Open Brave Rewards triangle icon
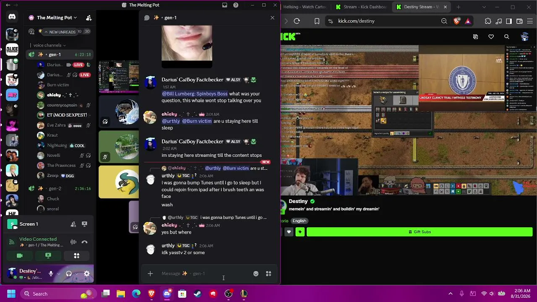This screenshot has width=537, height=302. coord(468,21)
